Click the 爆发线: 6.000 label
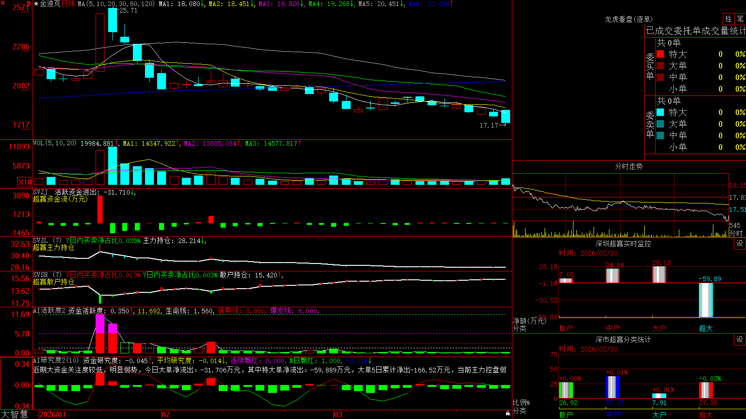The height and width of the screenshot is (419, 746). pyautogui.click(x=295, y=311)
